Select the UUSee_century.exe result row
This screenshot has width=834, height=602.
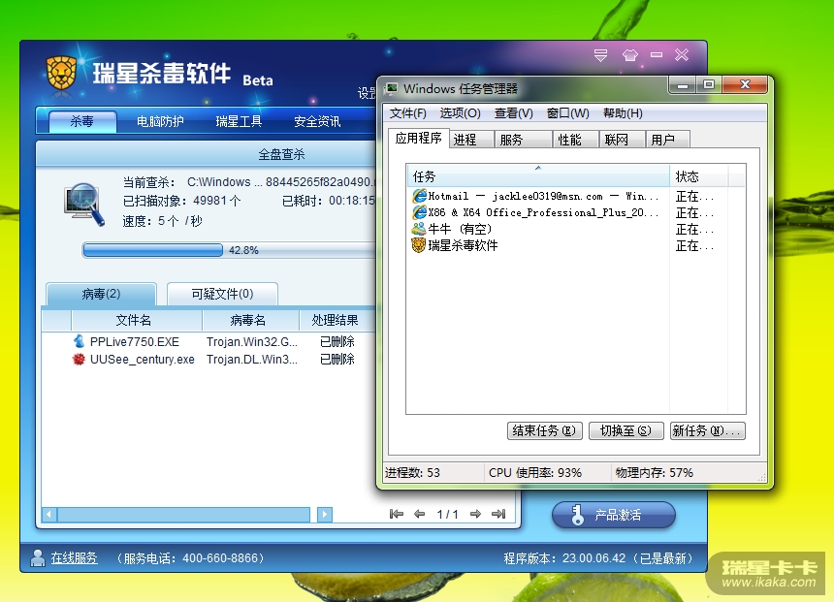208,359
